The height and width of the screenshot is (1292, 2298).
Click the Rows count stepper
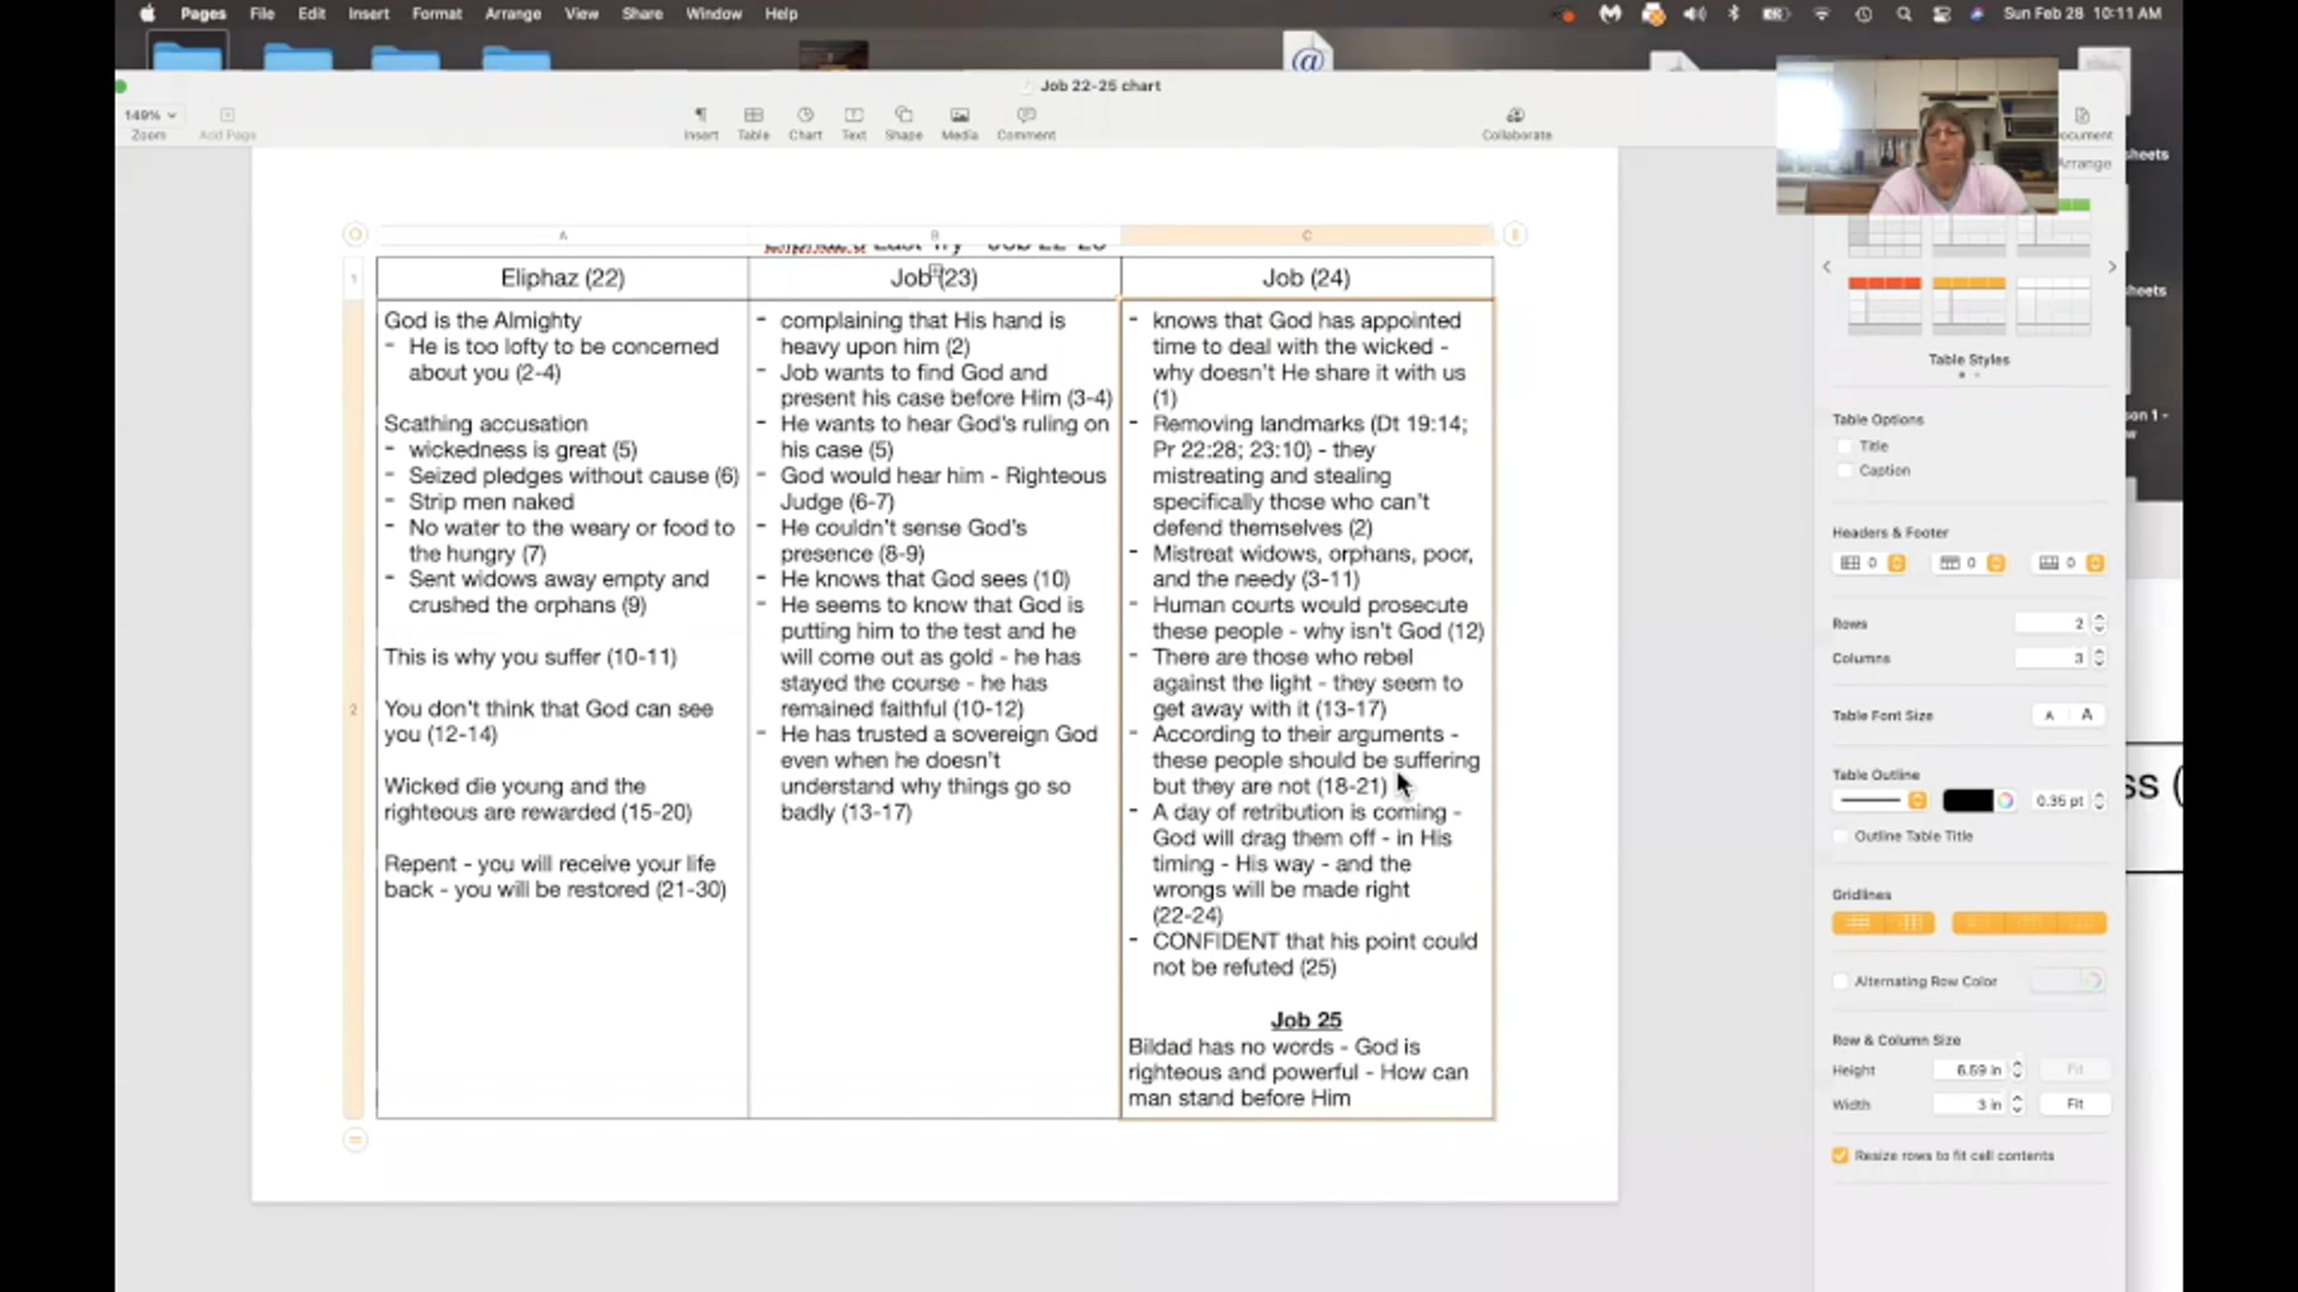tap(2099, 623)
